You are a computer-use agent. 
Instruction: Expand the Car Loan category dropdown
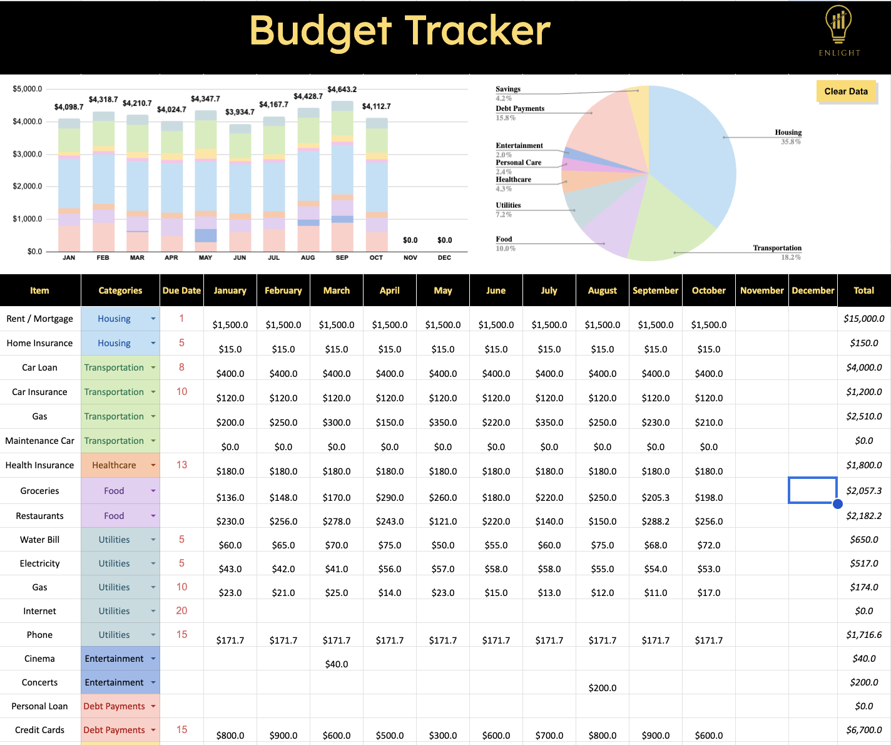coord(153,367)
